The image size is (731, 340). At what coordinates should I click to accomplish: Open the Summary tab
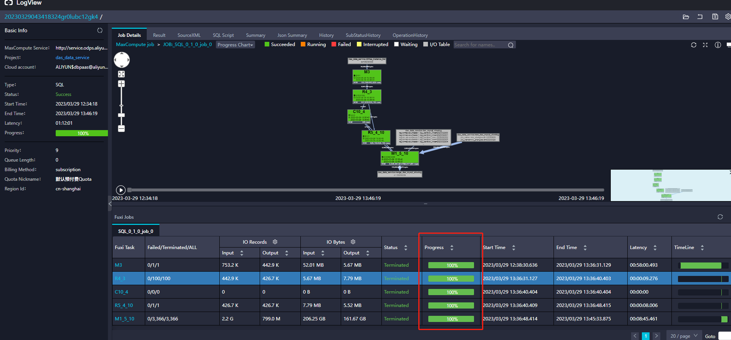click(x=255, y=35)
